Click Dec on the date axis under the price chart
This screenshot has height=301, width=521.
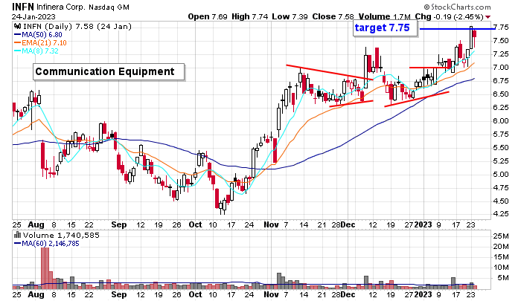[348, 224]
